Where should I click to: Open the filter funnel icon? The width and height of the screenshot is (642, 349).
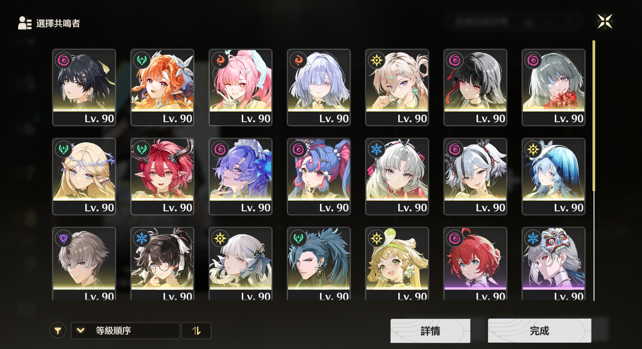click(x=58, y=331)
